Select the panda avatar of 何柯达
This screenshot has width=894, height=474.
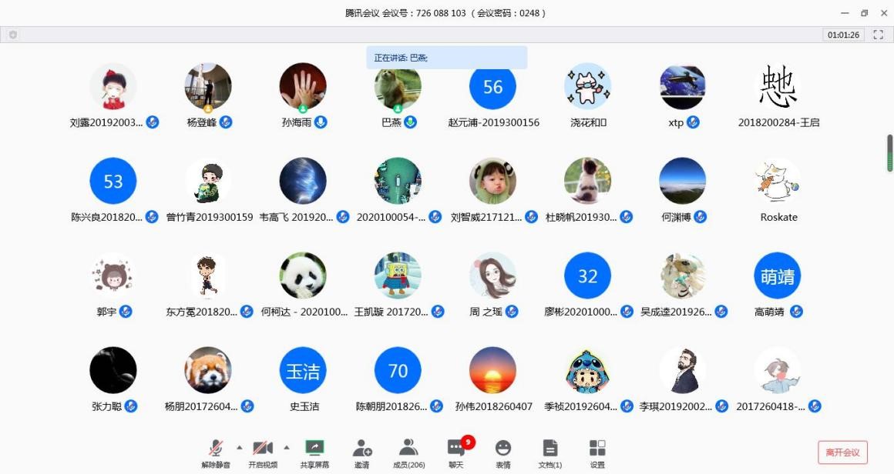[x=303, y=275]
